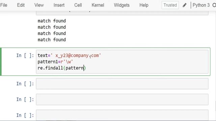Viewport: 216px width, 121px height.
Task: Open the View menu
Action: [39, 5]
